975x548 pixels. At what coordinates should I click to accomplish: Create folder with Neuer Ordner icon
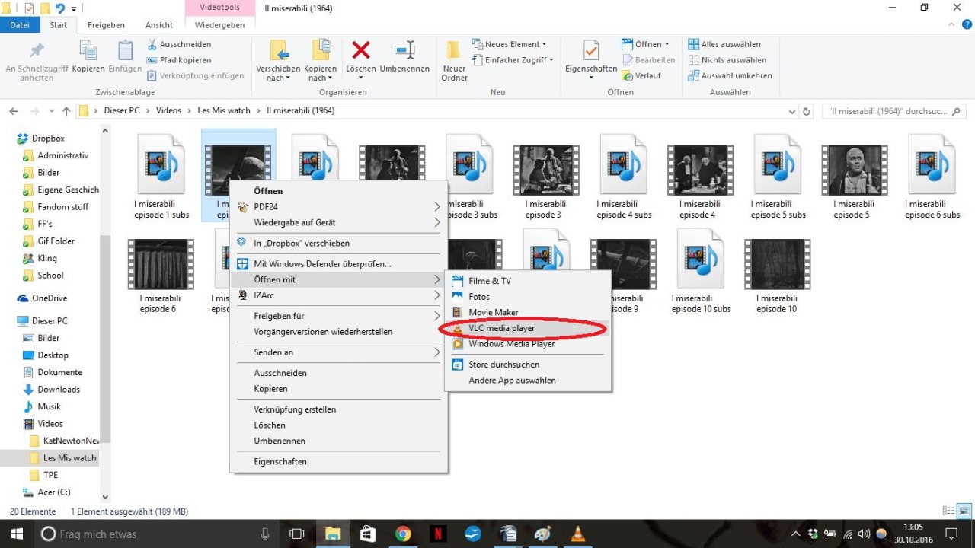click(x=454, y=51)
